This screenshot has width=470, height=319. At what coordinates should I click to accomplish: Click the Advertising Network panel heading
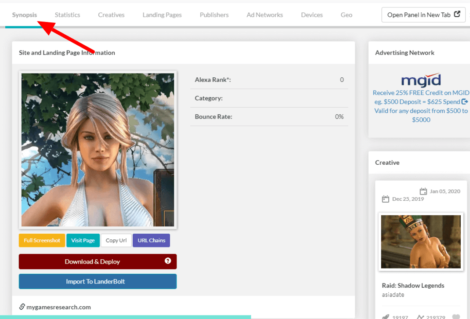point(405,53)
